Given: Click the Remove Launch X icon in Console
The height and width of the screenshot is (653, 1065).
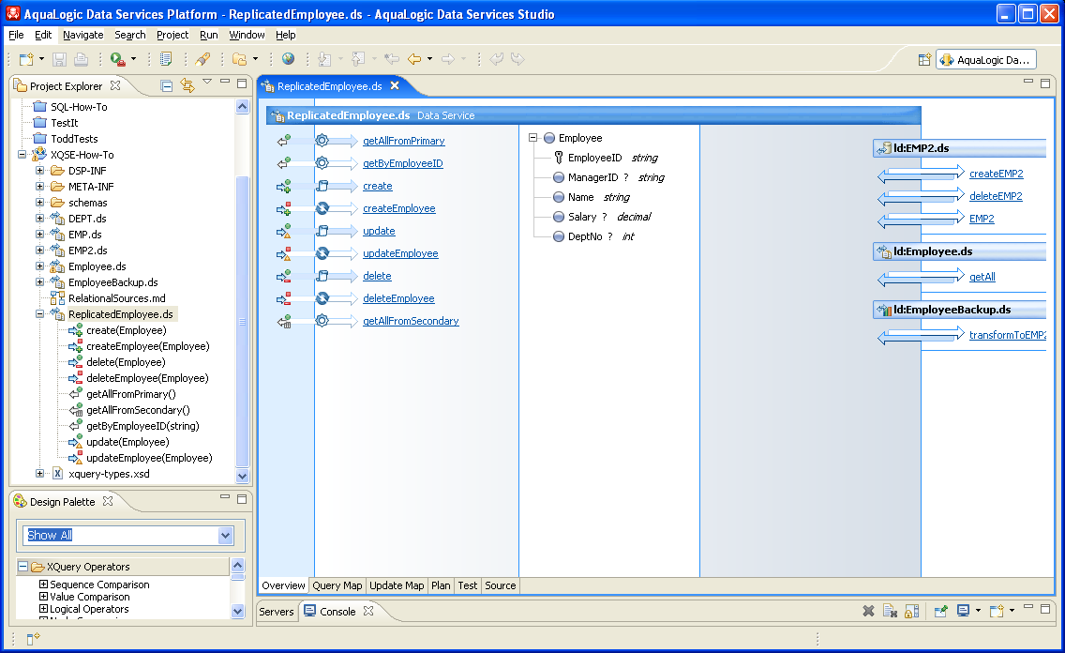Looking at the screenshot, I should click(x=868, y=611).
